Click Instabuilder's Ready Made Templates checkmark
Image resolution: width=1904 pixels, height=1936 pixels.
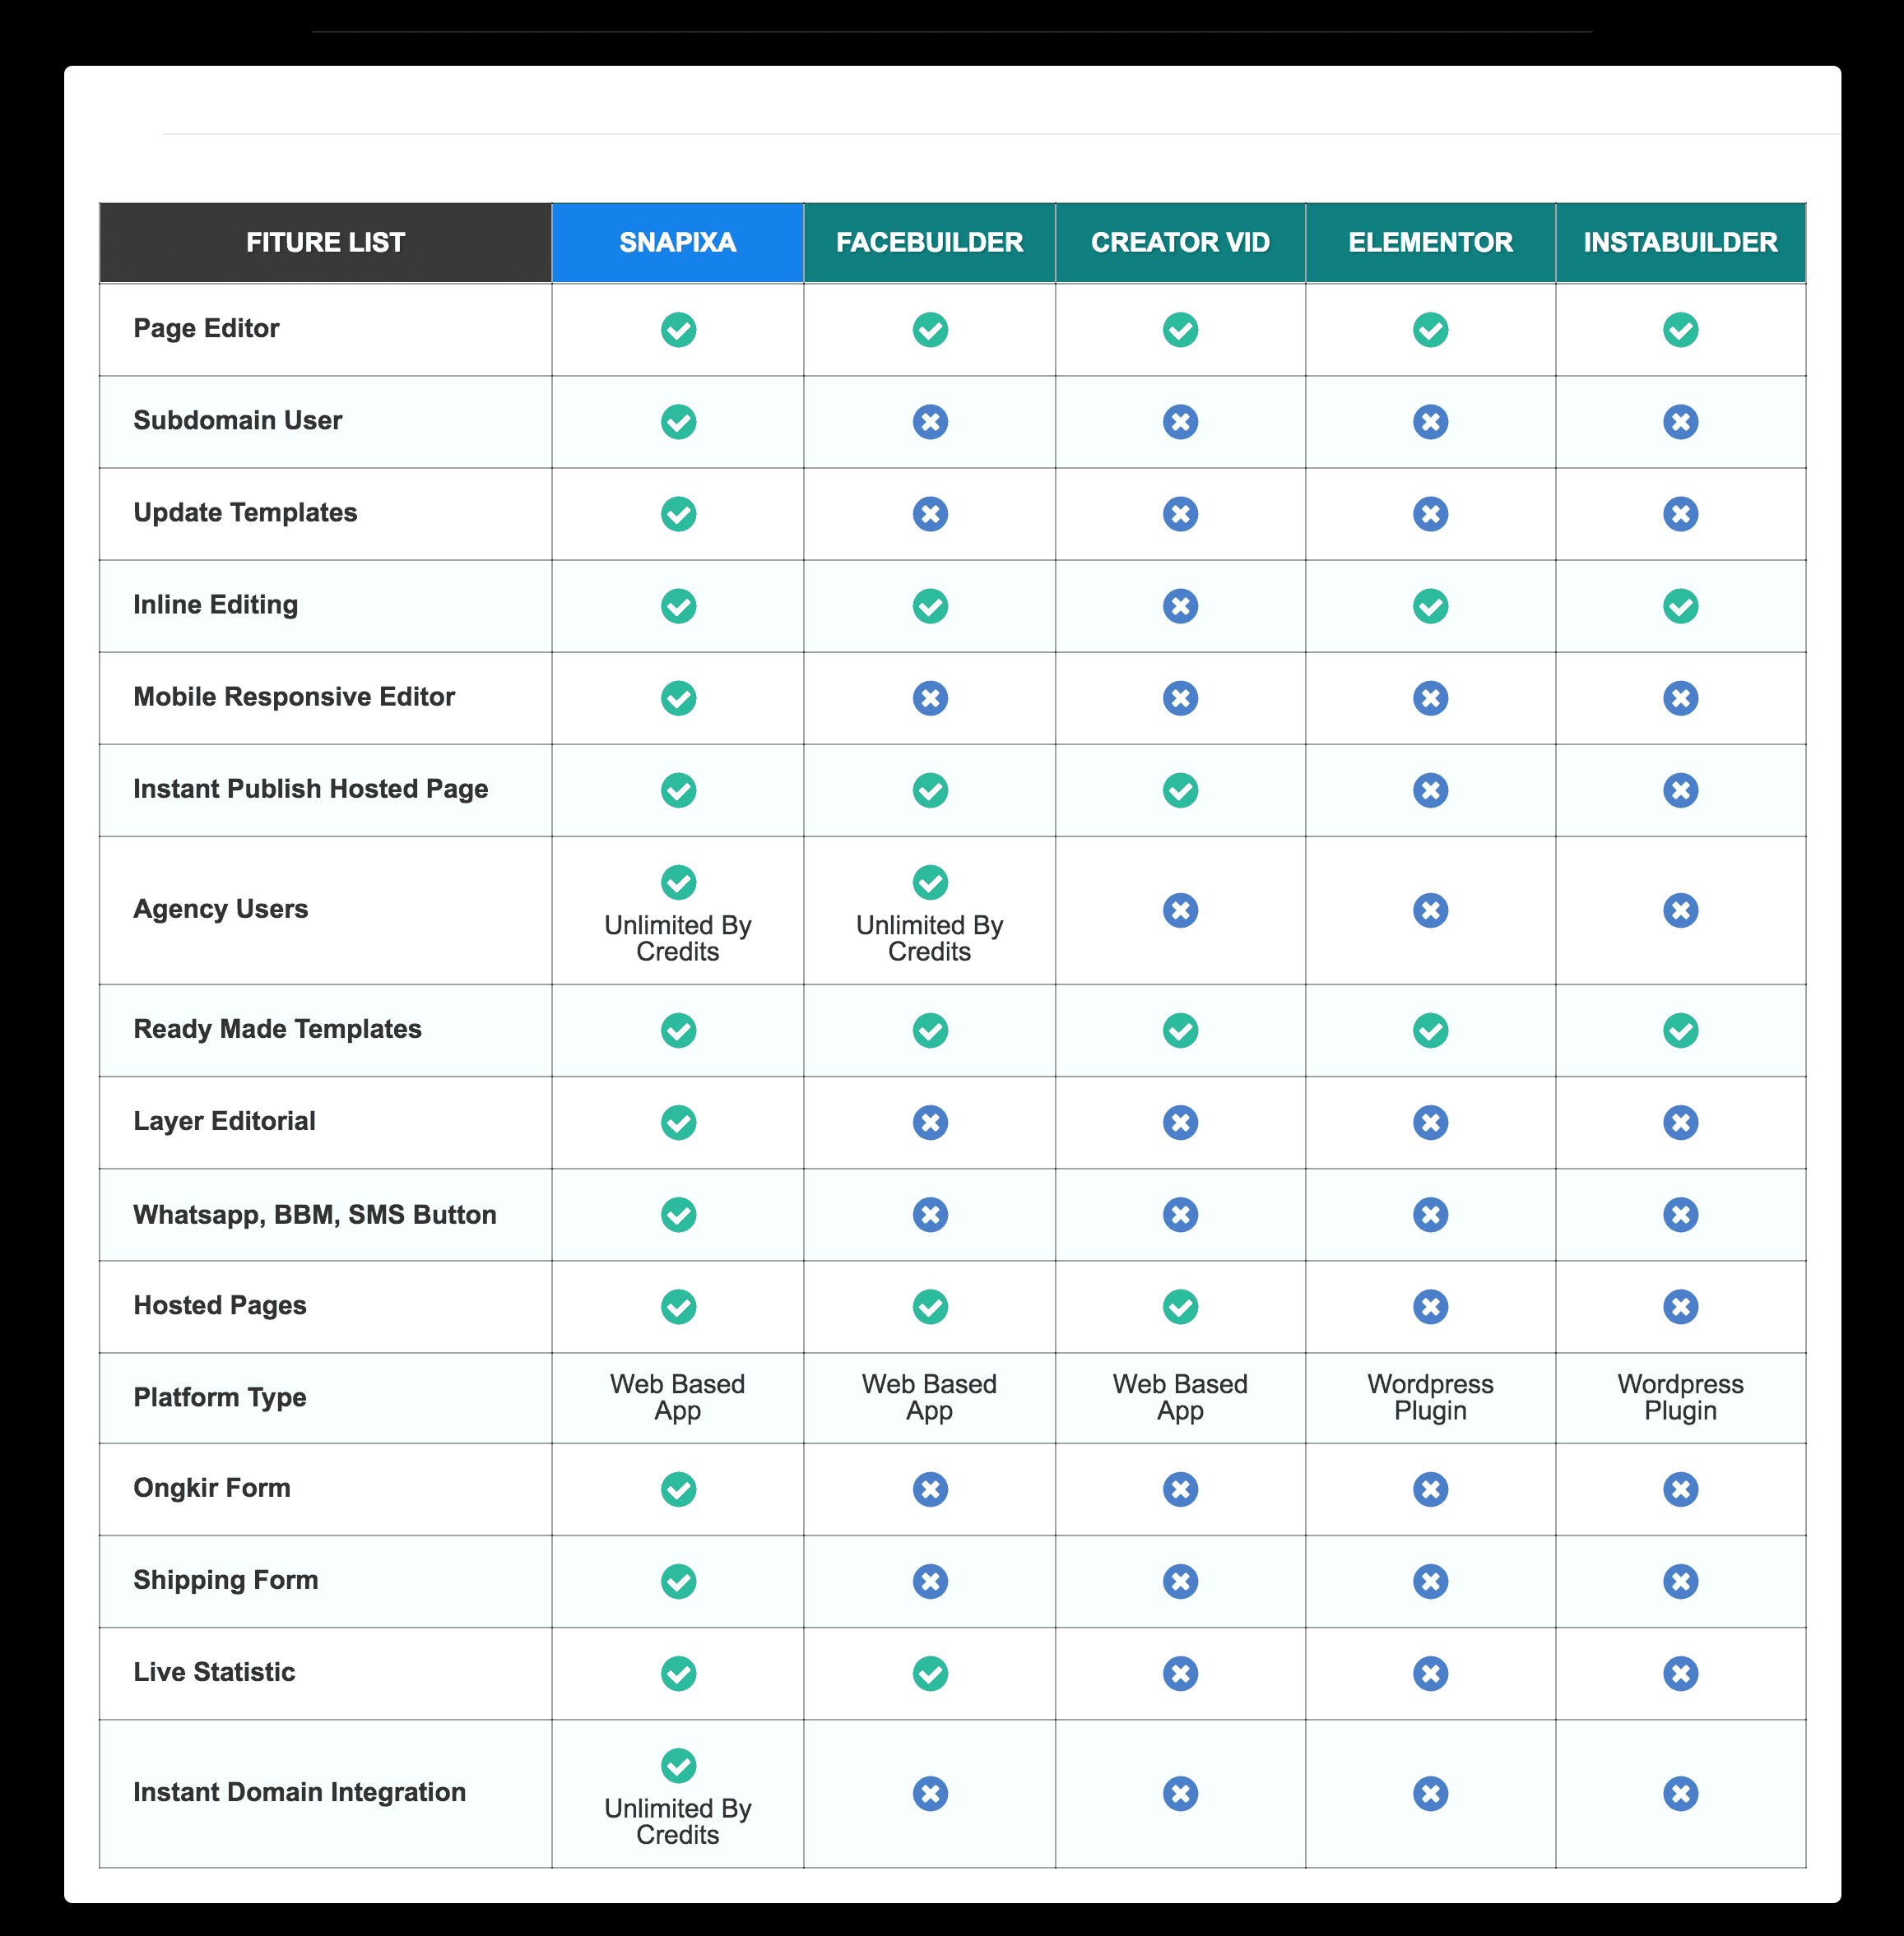pos(1680,1031)
